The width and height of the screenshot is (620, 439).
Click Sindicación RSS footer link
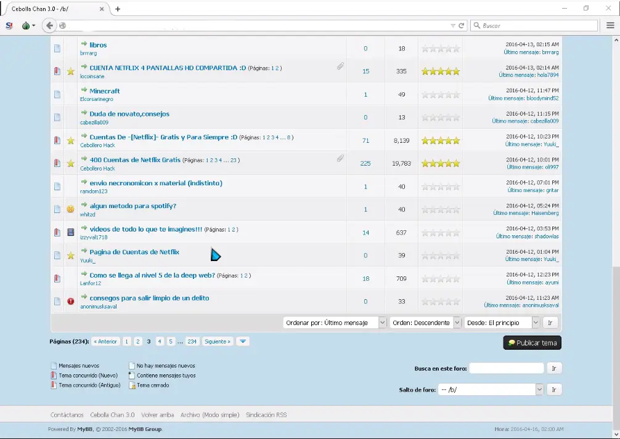[x=266, y=415]
